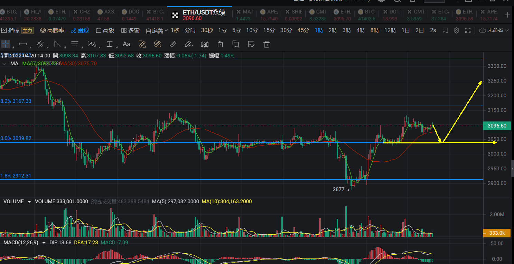
Task: Switch to the 12時 timeframe
Action: 390,30
